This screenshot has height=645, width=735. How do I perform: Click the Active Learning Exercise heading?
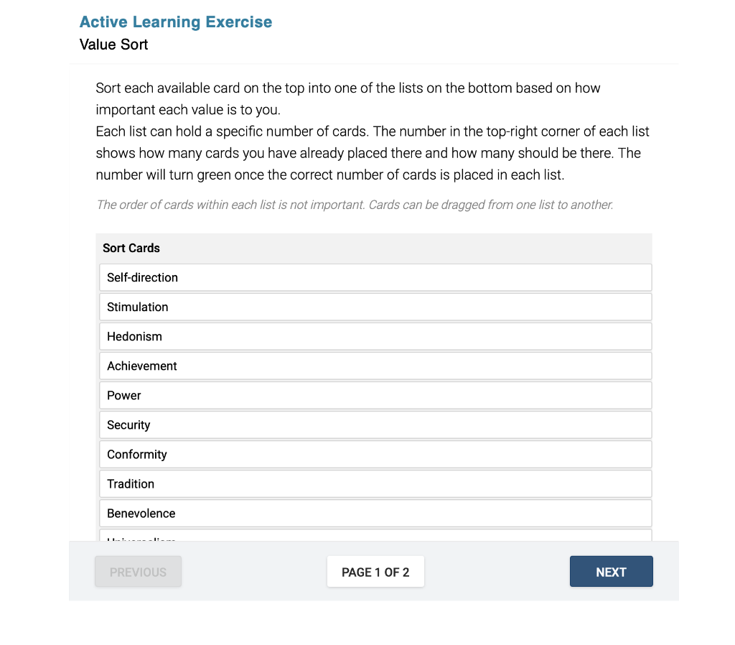(176, 22)
